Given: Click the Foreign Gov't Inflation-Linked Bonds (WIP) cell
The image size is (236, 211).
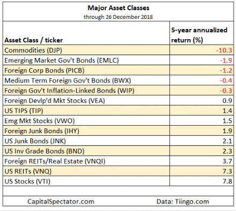Looking at the screenshot, I should click(x=86, y=90).
